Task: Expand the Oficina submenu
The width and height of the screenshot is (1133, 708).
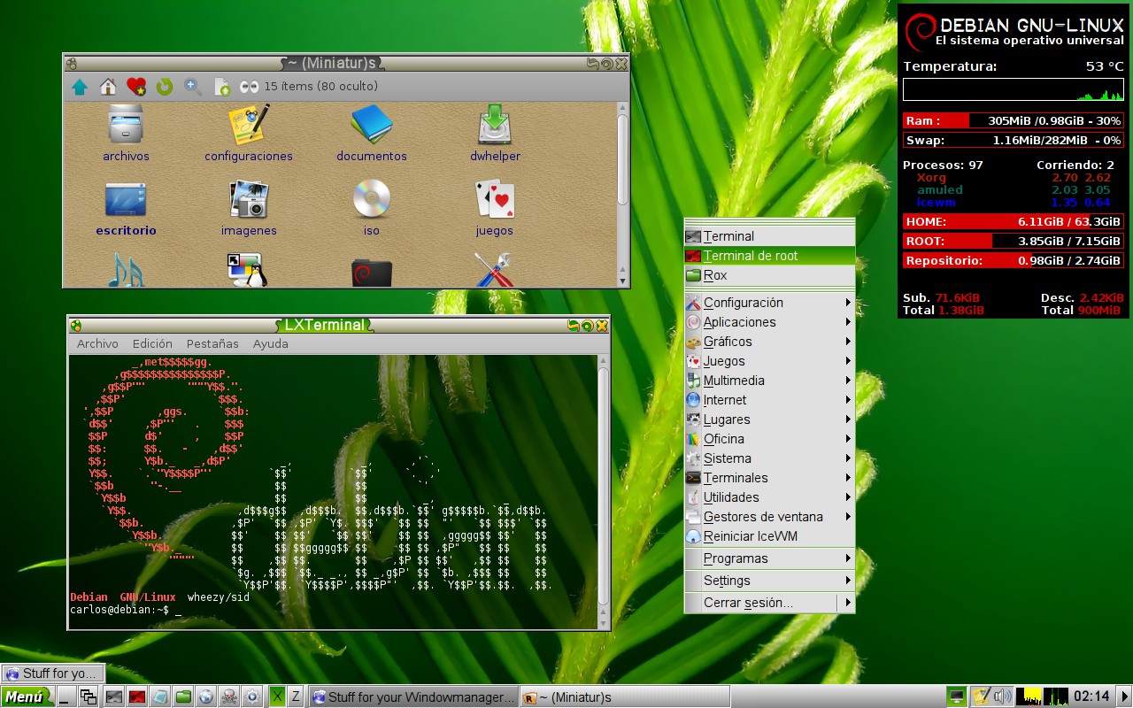Action: click(x=769, y=439)
